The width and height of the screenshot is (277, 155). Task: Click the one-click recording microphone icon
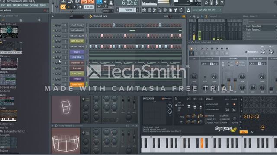(x=217, y=3)
